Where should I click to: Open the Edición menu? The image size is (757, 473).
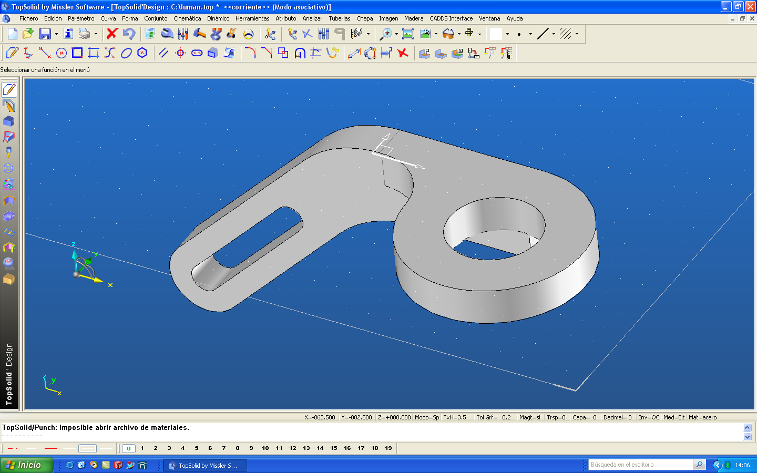53,18
